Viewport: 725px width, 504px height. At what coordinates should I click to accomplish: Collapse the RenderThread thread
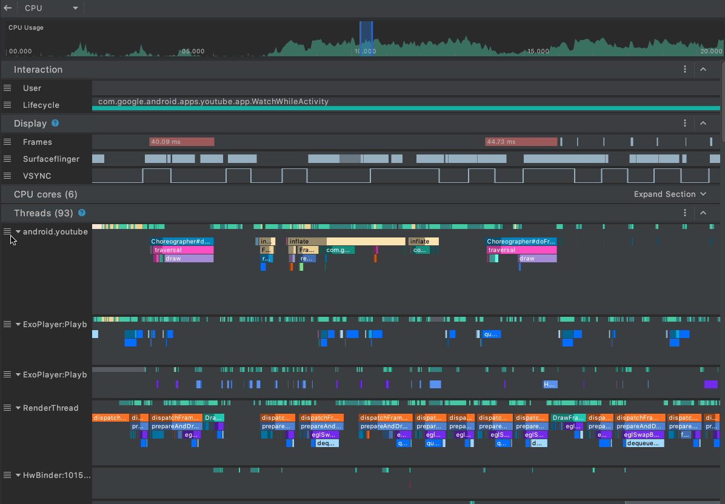tap(18, 408)
